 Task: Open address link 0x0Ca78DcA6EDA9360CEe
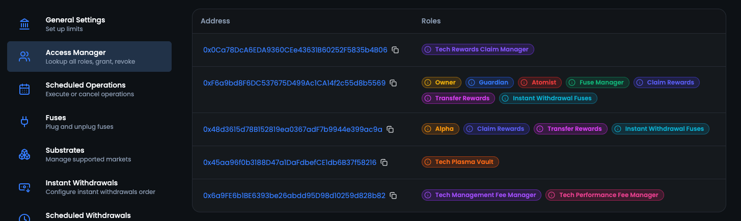[295, 50]
